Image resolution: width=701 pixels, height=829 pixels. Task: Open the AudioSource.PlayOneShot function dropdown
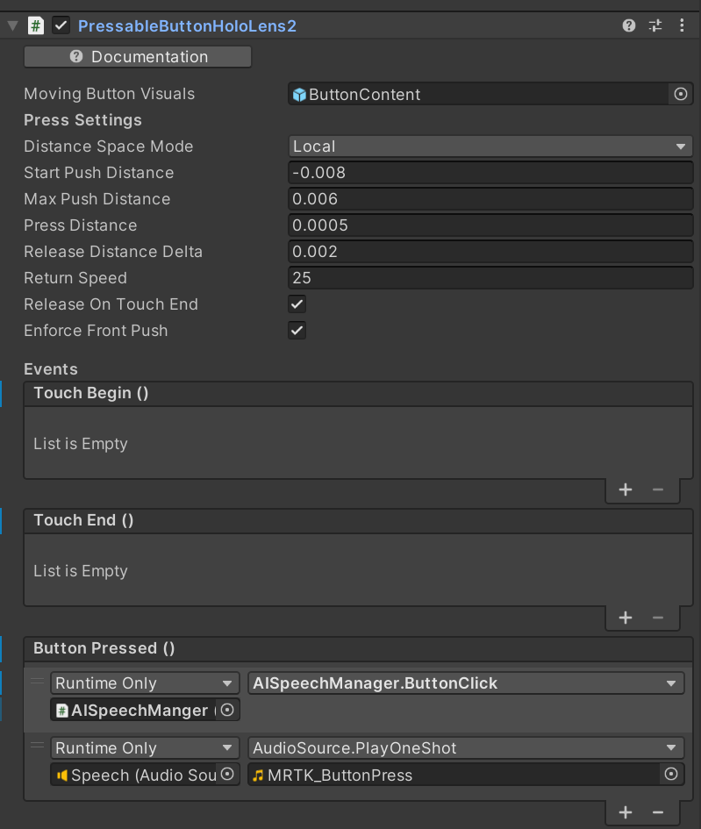point(466,748)
